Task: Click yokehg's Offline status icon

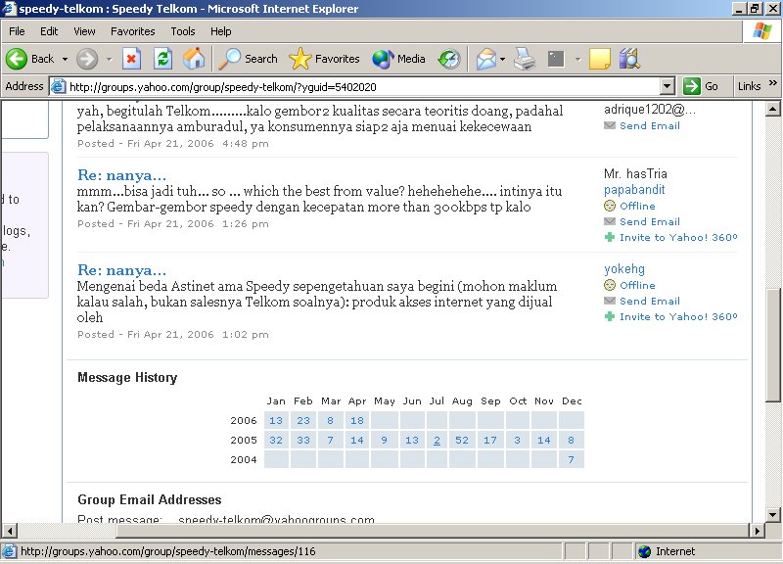Action: click(610, 285)
